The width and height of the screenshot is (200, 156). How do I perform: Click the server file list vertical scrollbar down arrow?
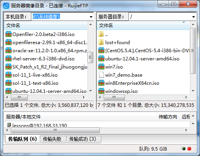(x=193, y=91)
